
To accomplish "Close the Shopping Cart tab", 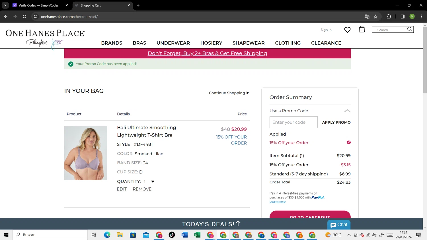I will (x=129, y=5).
